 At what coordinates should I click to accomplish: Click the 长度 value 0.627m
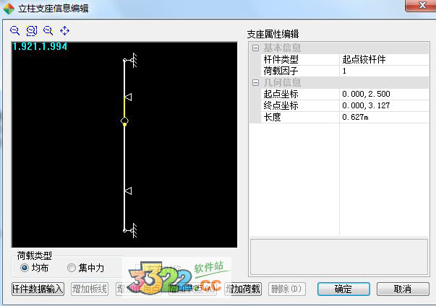tap(384, 118)
